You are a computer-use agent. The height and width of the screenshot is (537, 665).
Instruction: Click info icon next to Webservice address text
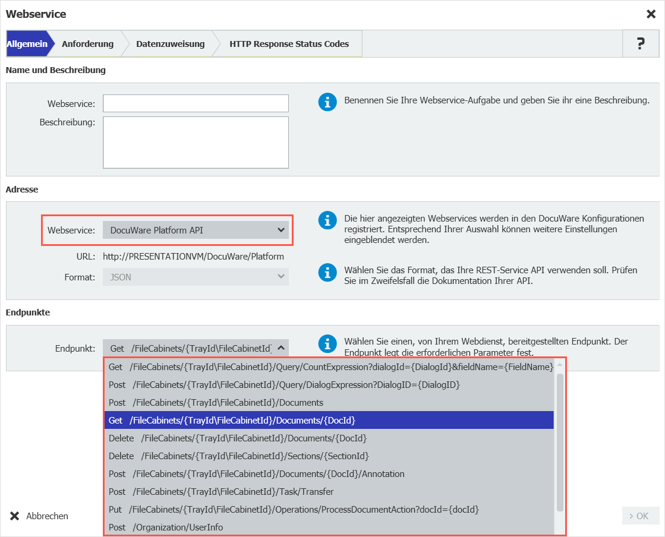[327, 220]
